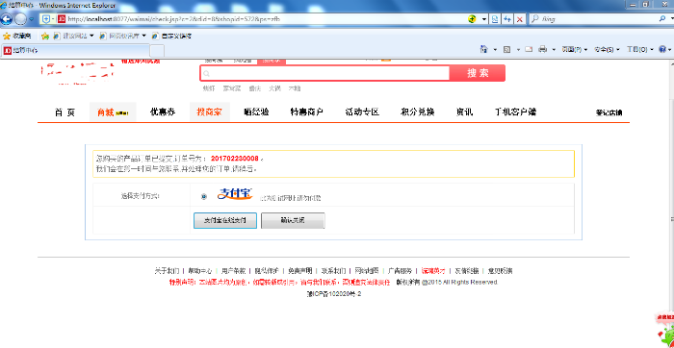The image size is (674, 348).
Task: Expand the Home button dropdown arrow
Action: [x=495, y=50]
